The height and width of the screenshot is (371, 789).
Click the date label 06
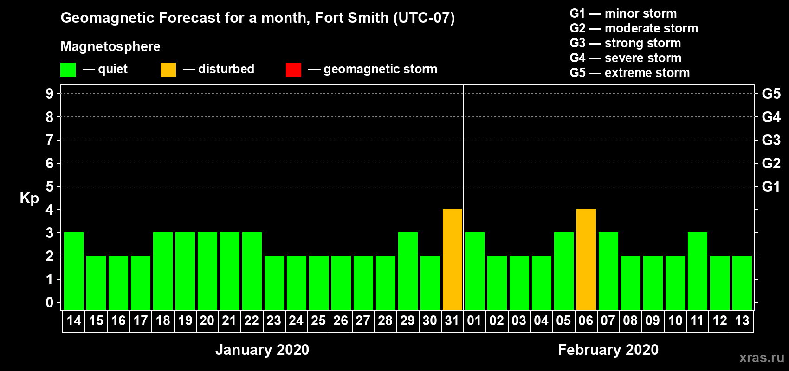click(586, 321)
